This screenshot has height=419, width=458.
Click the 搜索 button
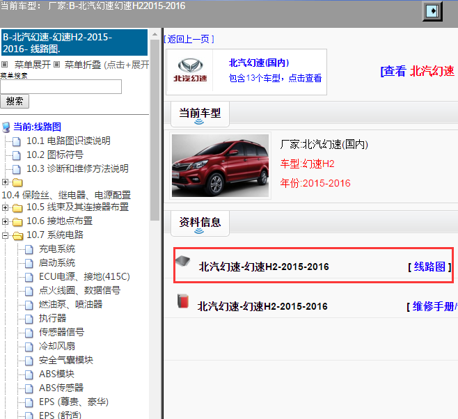[15, 102]
